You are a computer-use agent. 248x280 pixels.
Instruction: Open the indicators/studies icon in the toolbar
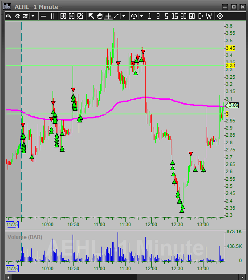click(17, 16)
